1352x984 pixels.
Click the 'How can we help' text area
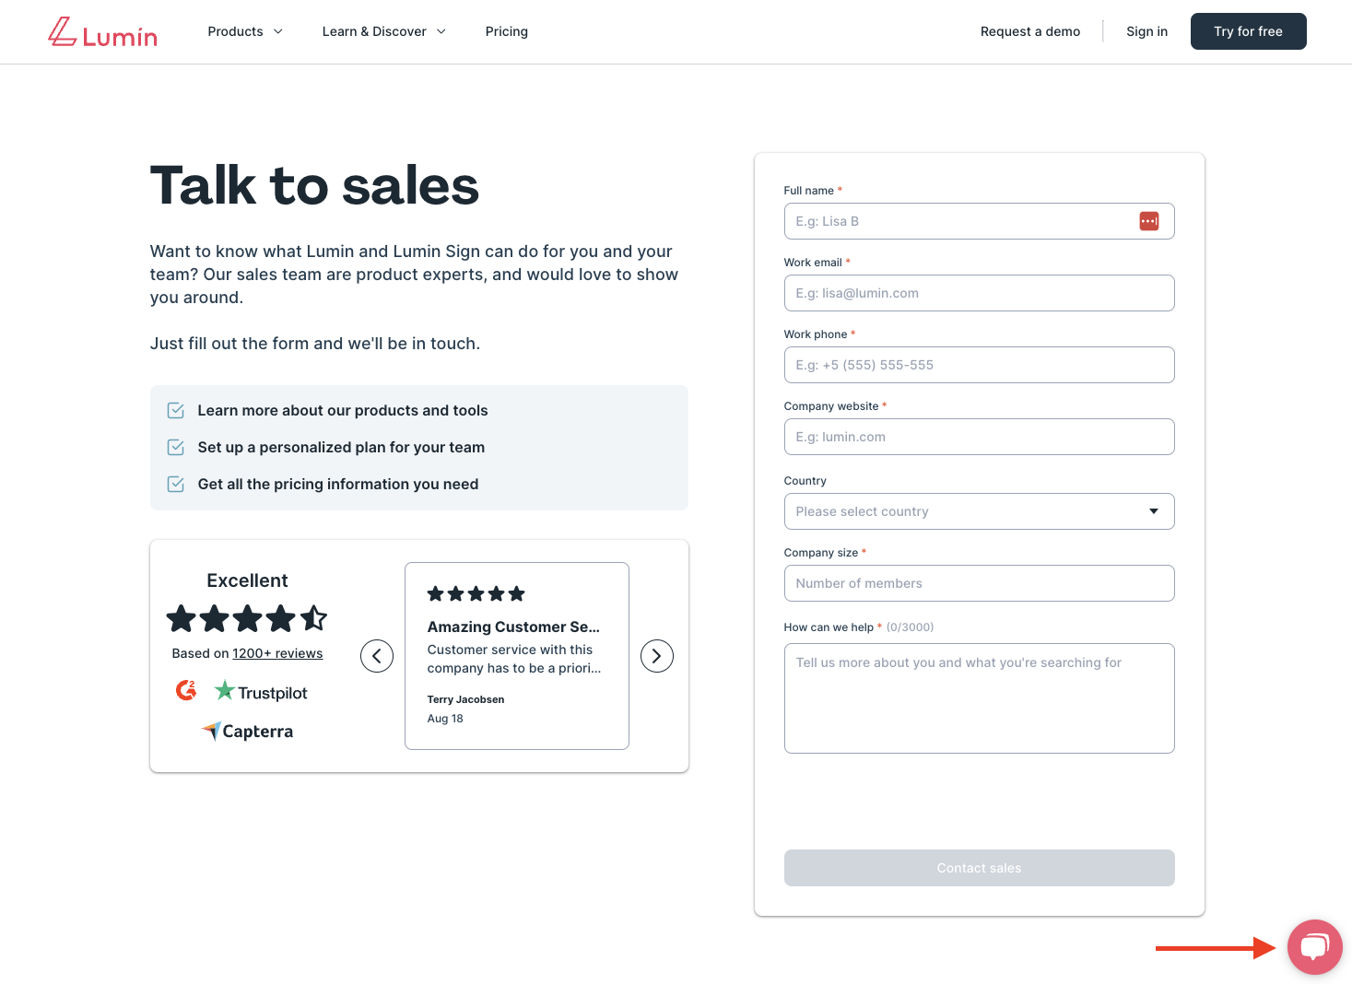tap(979, 698)
